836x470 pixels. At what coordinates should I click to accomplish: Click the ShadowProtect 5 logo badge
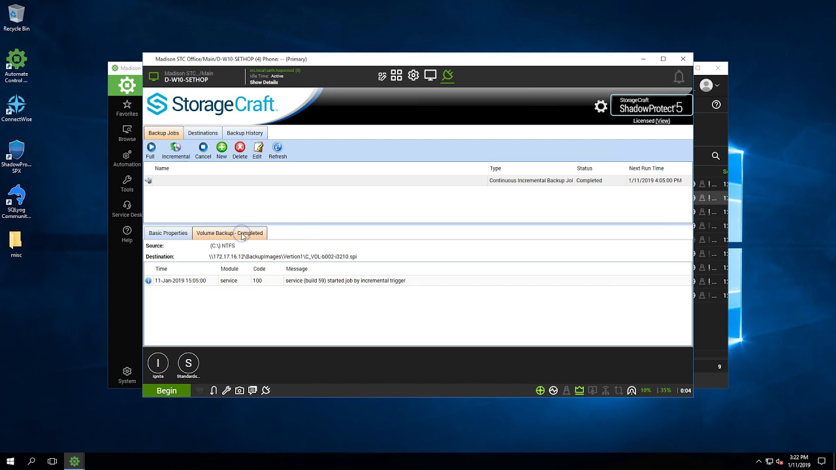tap(651, 105)
